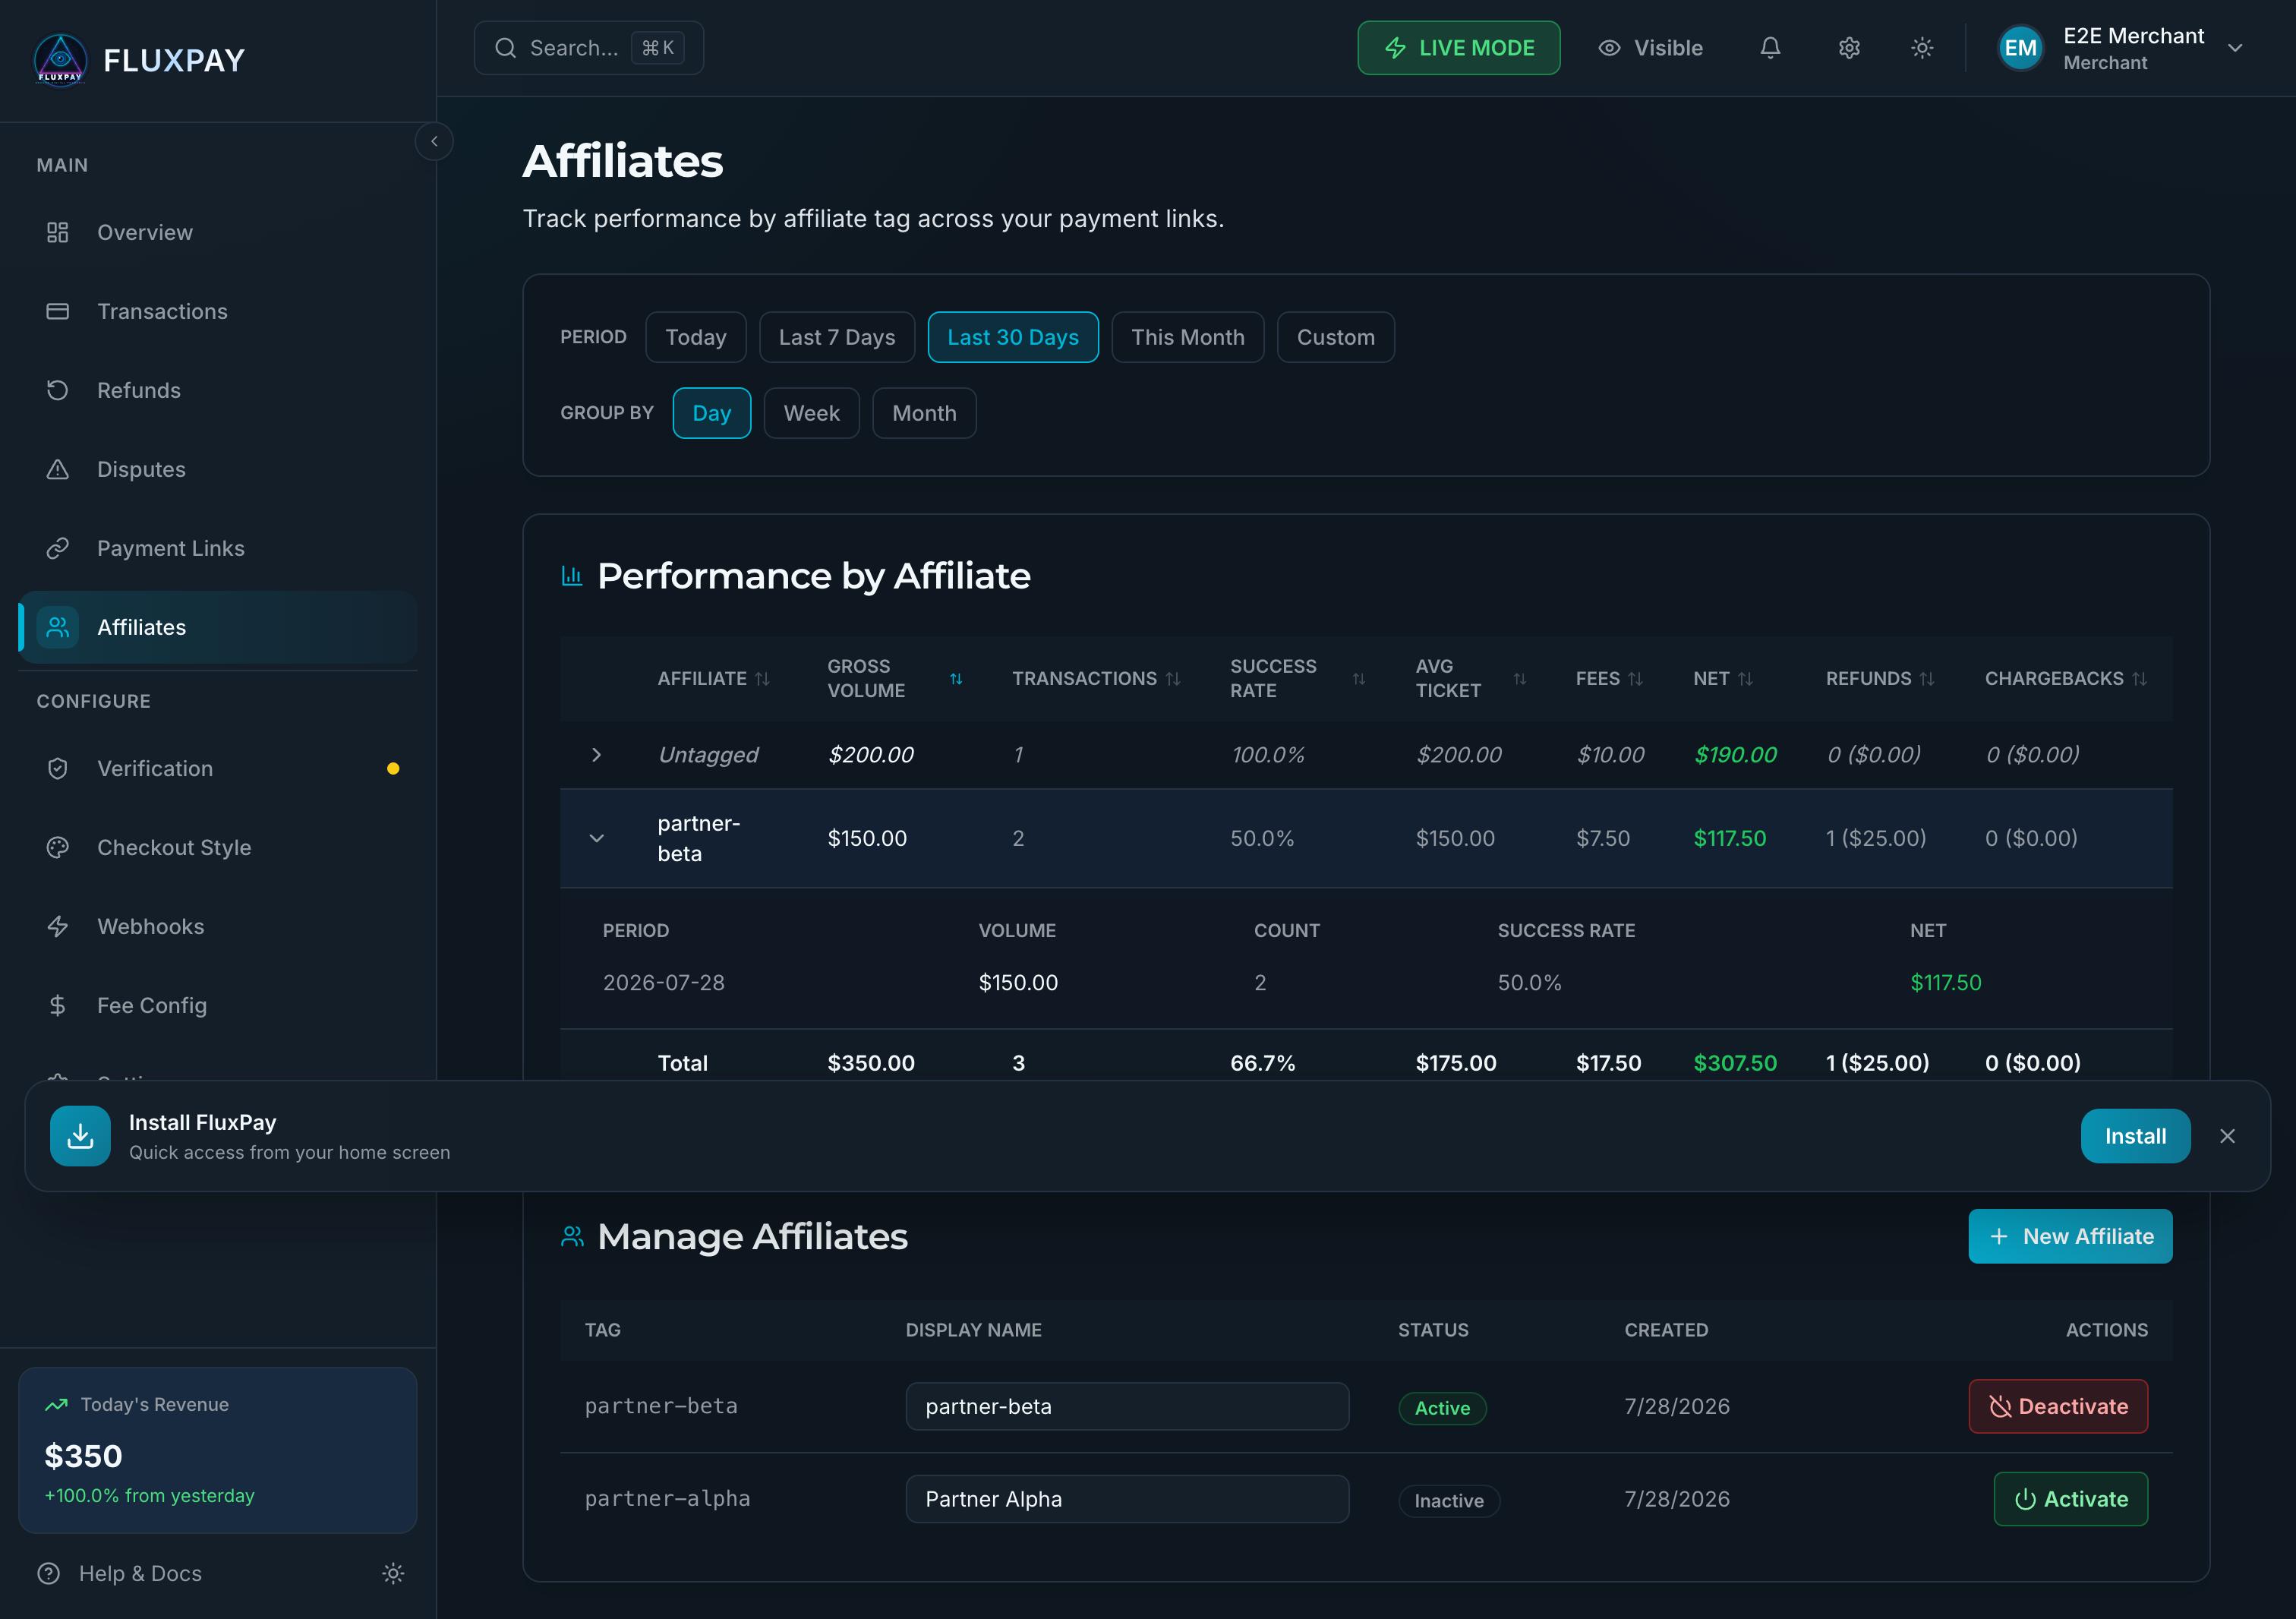Sort by Transactions column

click(x=1096, y=678)
